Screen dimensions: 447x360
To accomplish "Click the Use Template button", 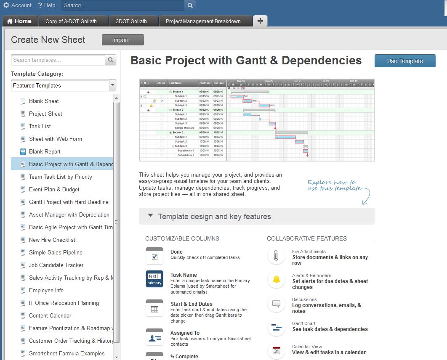I will pyautogui.click(x=405, y=61).
